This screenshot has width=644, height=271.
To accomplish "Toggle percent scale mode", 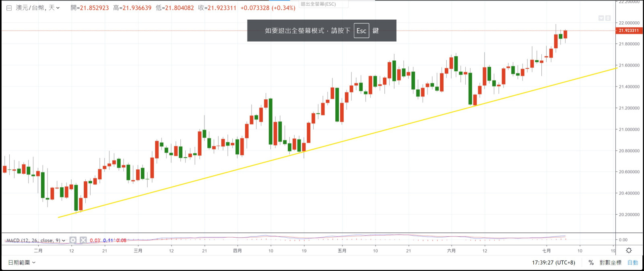I will (x=591, y=263).
